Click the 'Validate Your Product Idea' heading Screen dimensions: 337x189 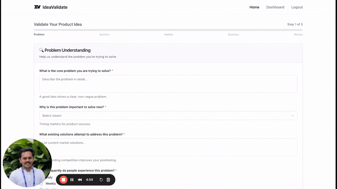pyautogui.click(x=58, y=24)
